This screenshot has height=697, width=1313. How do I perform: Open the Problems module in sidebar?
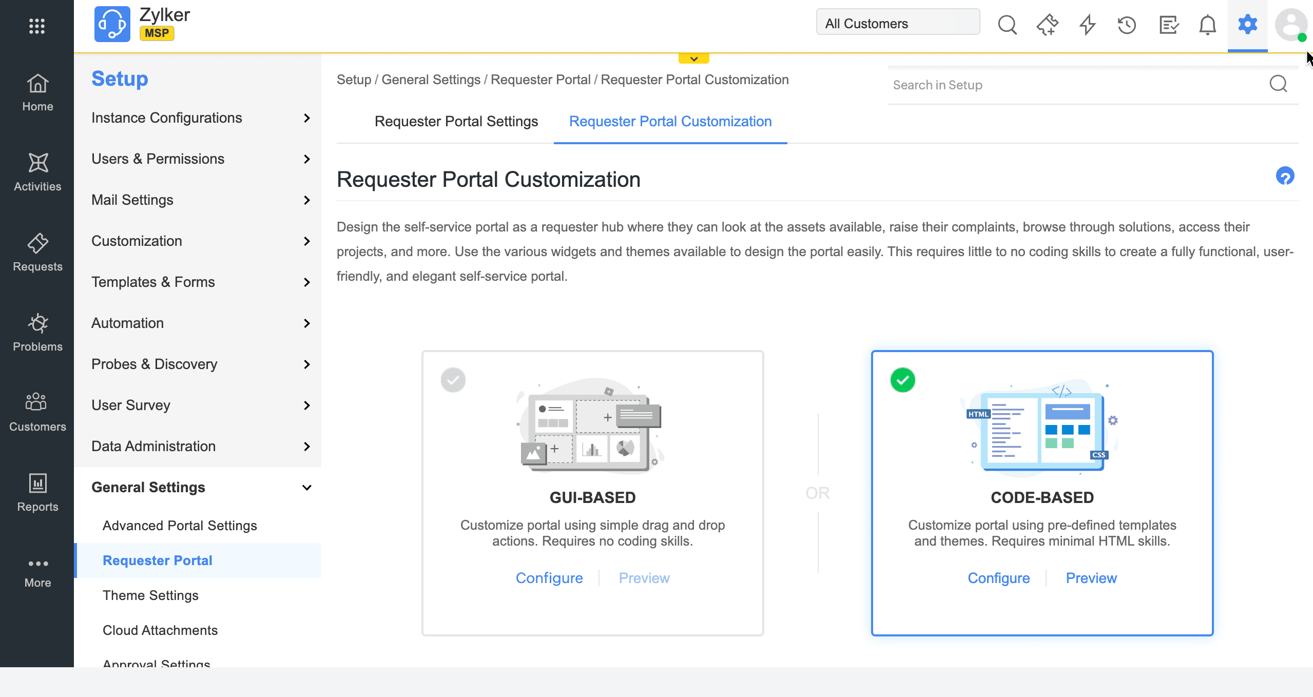(x=37, y=332)
